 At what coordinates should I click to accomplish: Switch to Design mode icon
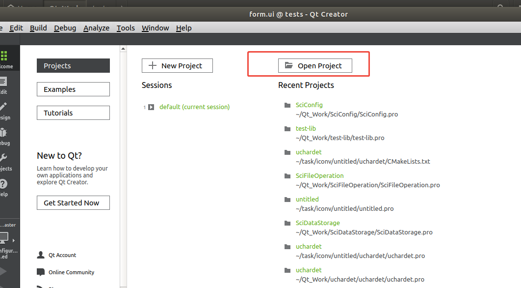click(3, 107)
